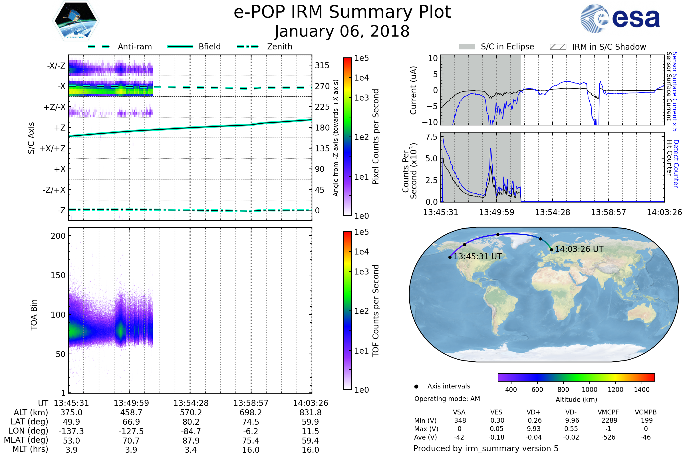Click the Pixel Counts per Second colorbar

(x=347, y=137)
